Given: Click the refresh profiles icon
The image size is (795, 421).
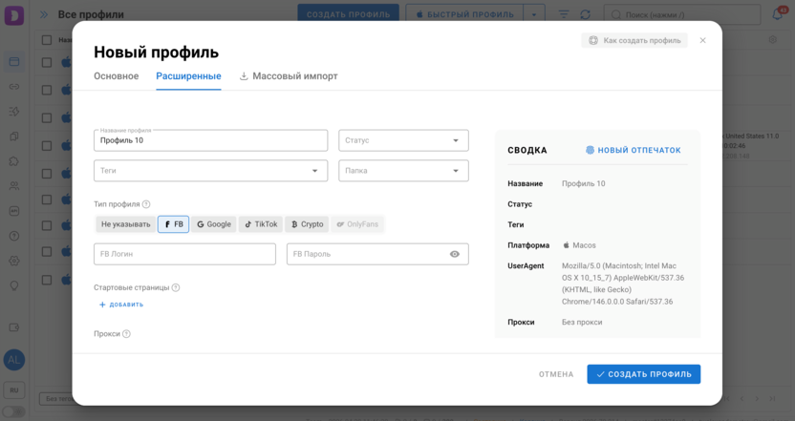Looking at the screenshot, I should coord(586,15).
